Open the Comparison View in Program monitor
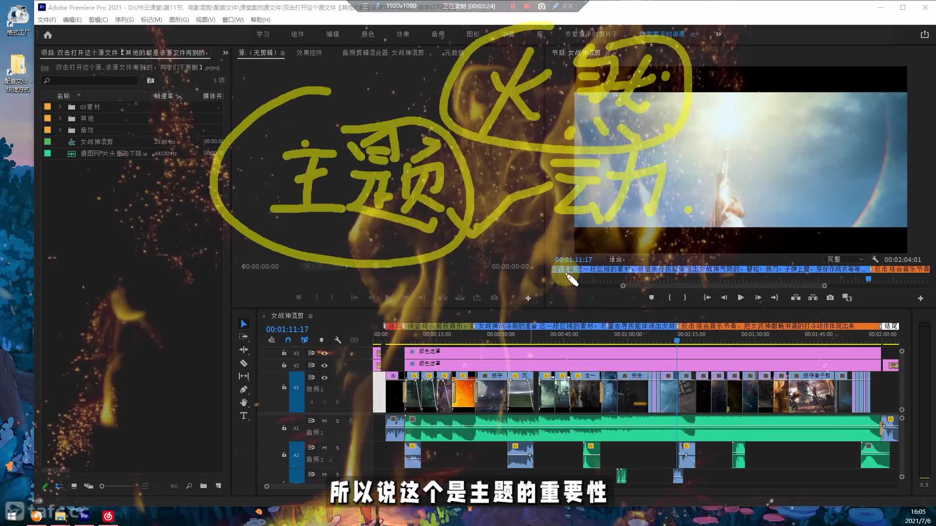Screen dimensions: 936x526 click(847, 298)
